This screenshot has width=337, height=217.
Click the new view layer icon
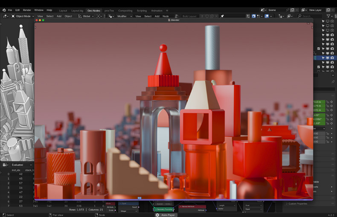click(327, 10)
